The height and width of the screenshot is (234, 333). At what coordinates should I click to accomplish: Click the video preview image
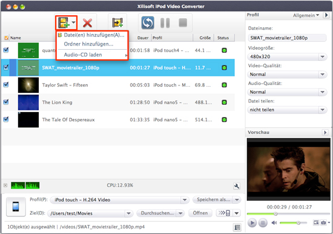coord(288,169)
